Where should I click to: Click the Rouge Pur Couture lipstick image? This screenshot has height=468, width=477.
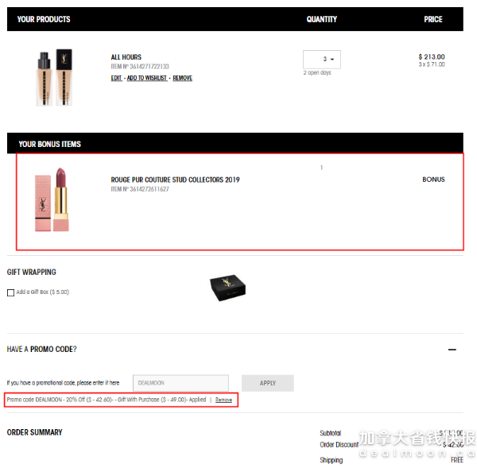(52, 199)
